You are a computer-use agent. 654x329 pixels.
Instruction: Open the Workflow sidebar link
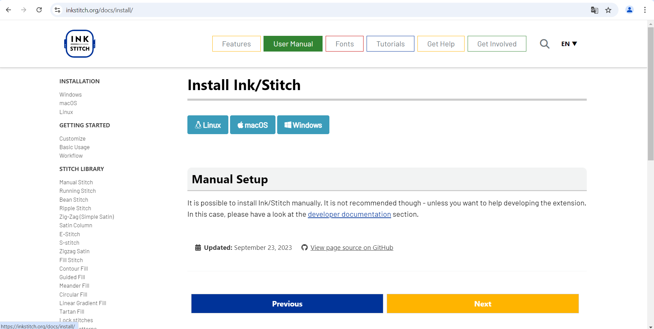click(71, 156)
